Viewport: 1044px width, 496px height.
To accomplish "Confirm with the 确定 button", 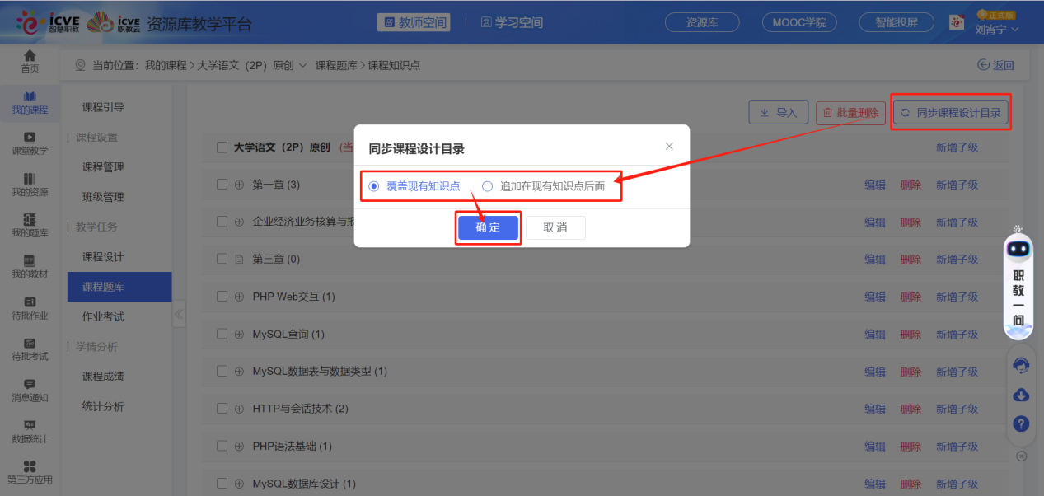I will tap(488, 228).
